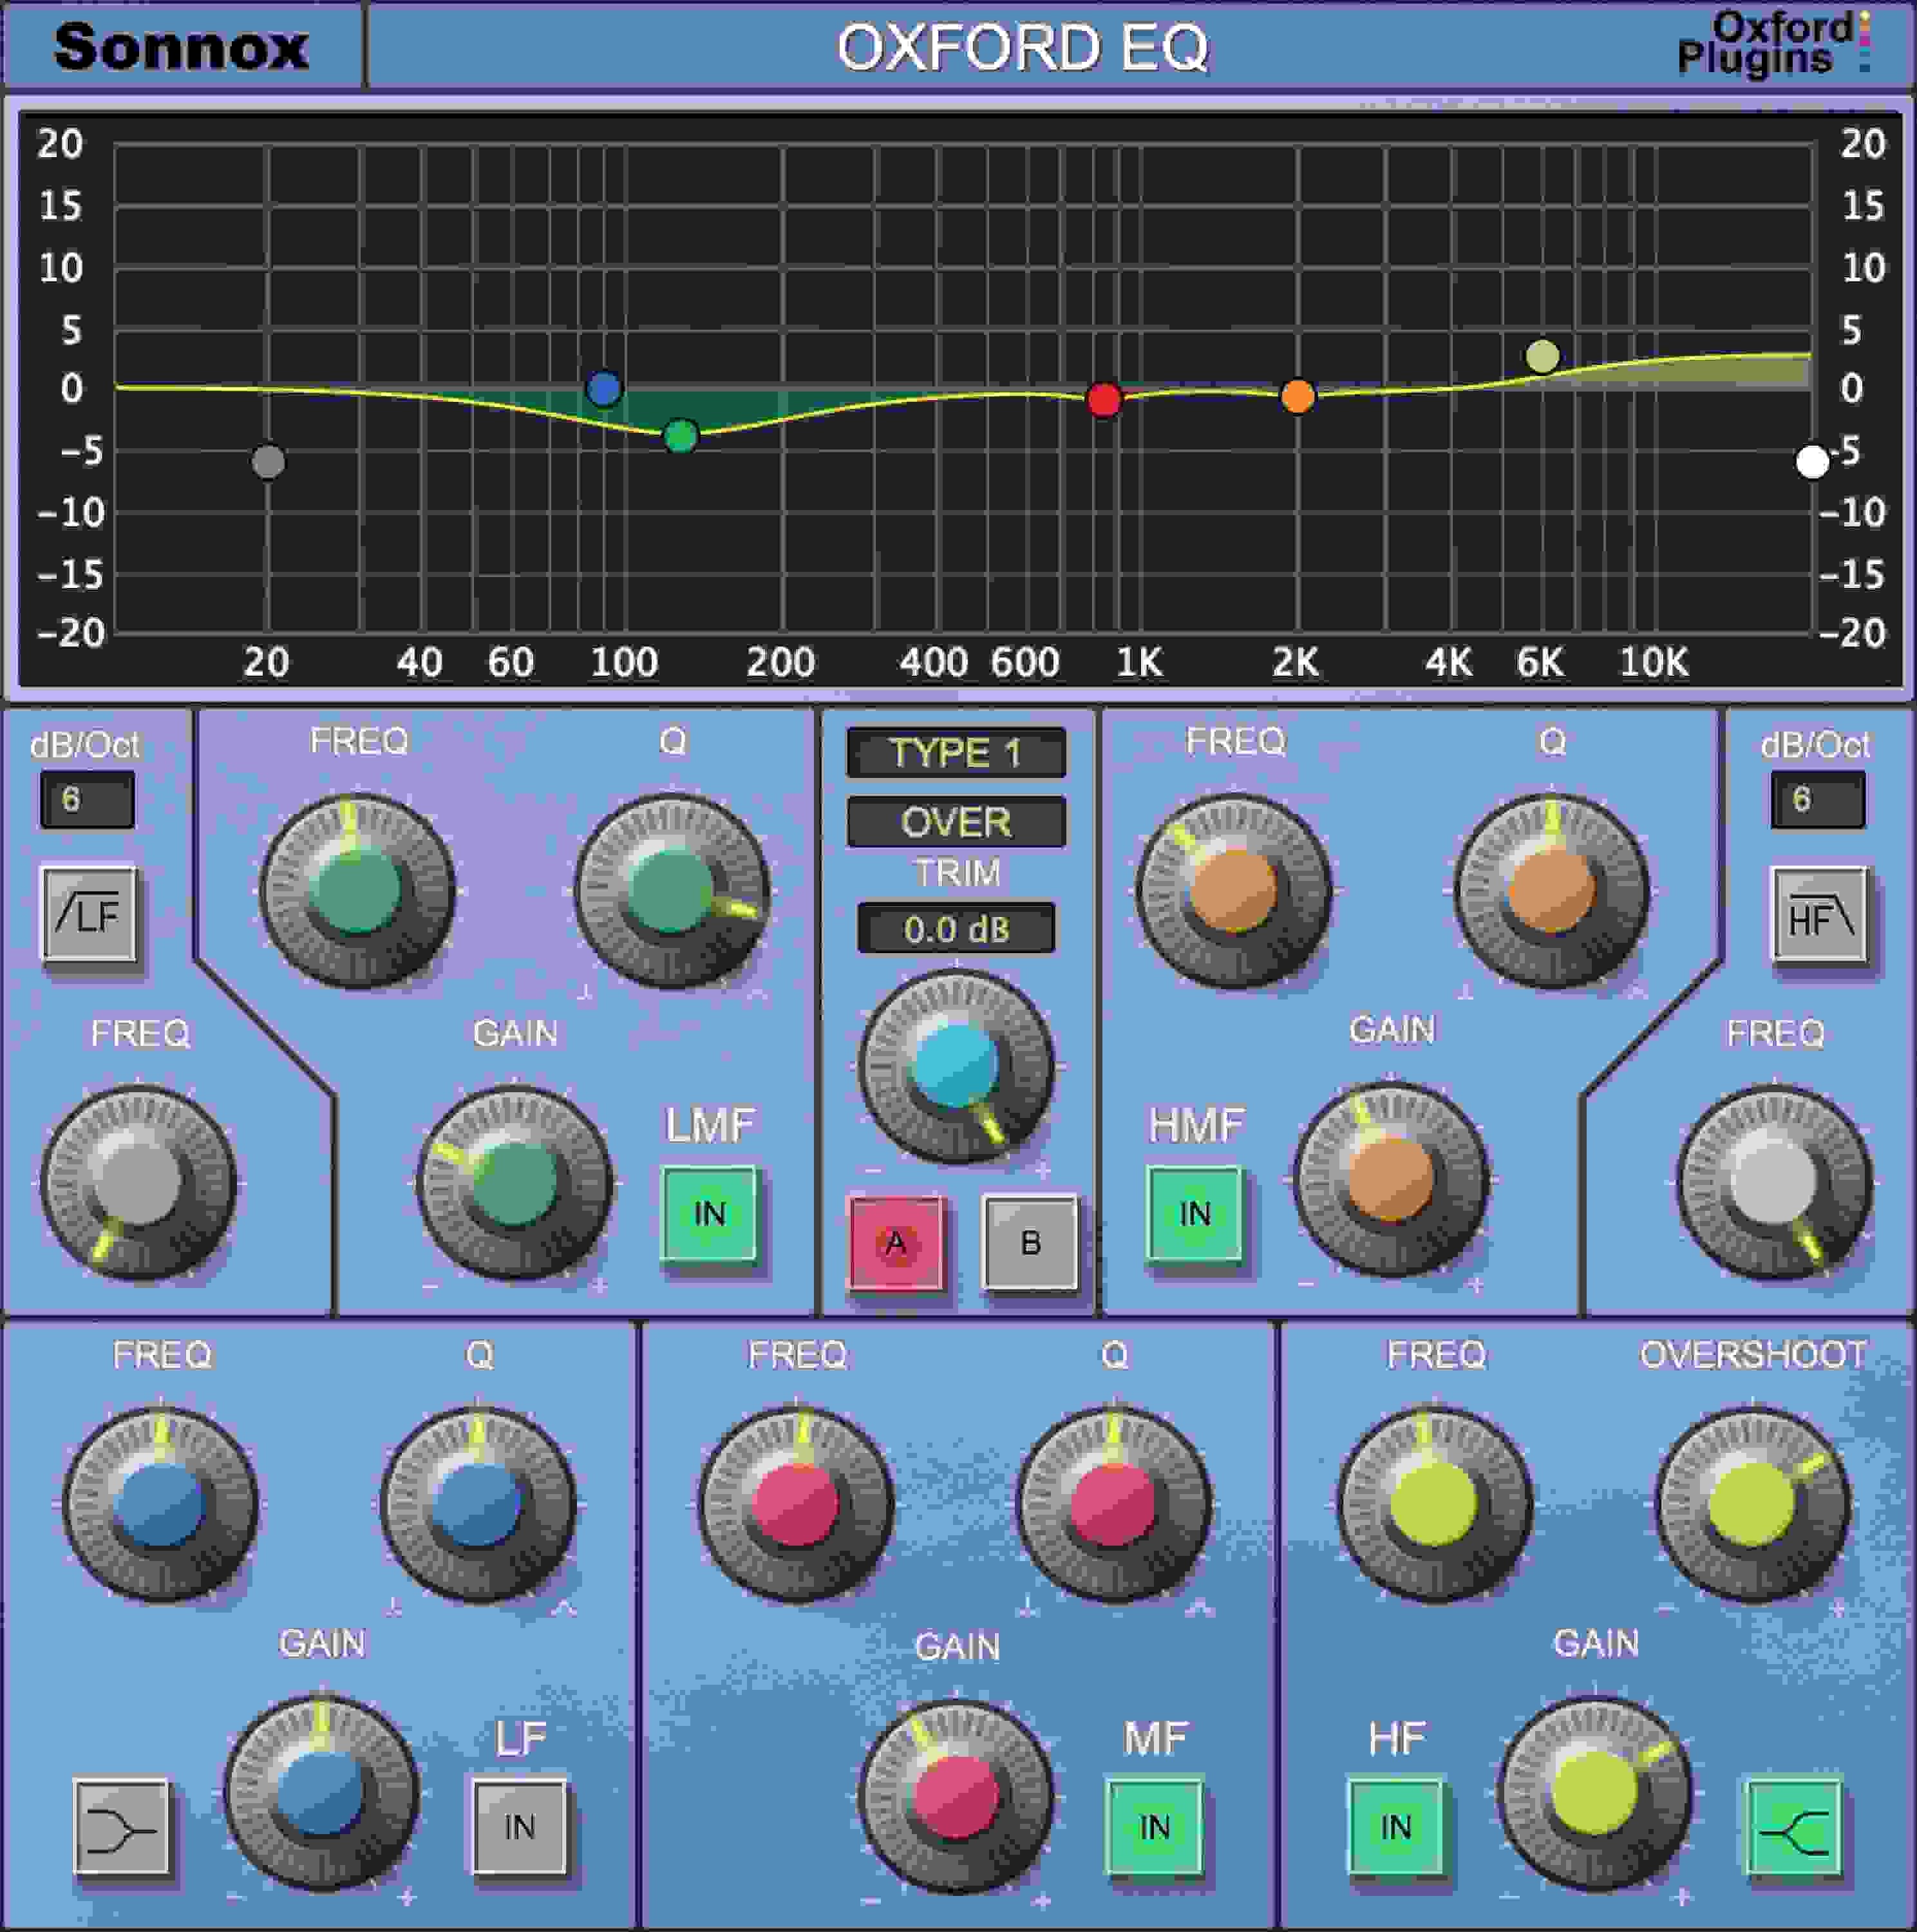Click the 0.0 dB TRIM readout
Screen dimensions: 1917x1932
[x=957, y=928]
